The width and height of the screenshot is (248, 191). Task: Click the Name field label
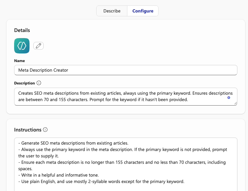click(x=20, y=61)
